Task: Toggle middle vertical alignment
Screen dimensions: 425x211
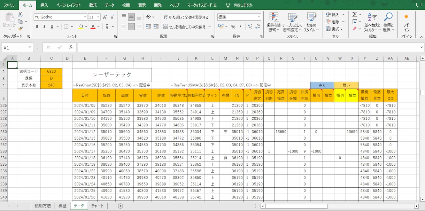Action: click(x=131, y=17)
